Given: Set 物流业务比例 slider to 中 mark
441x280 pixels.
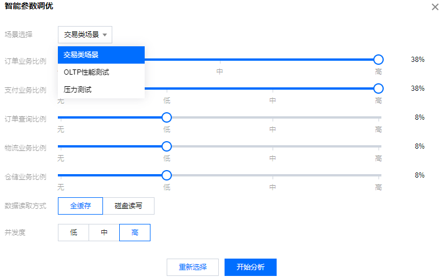Looking at the screenshot, I should [273, 146].
